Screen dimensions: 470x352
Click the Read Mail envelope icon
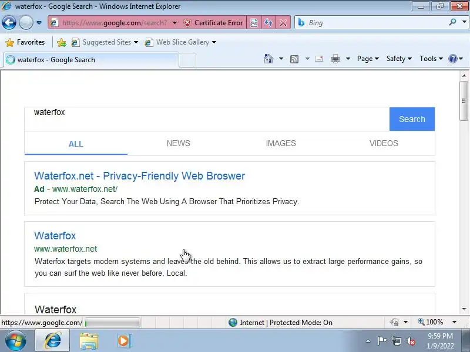click(319, 59)
